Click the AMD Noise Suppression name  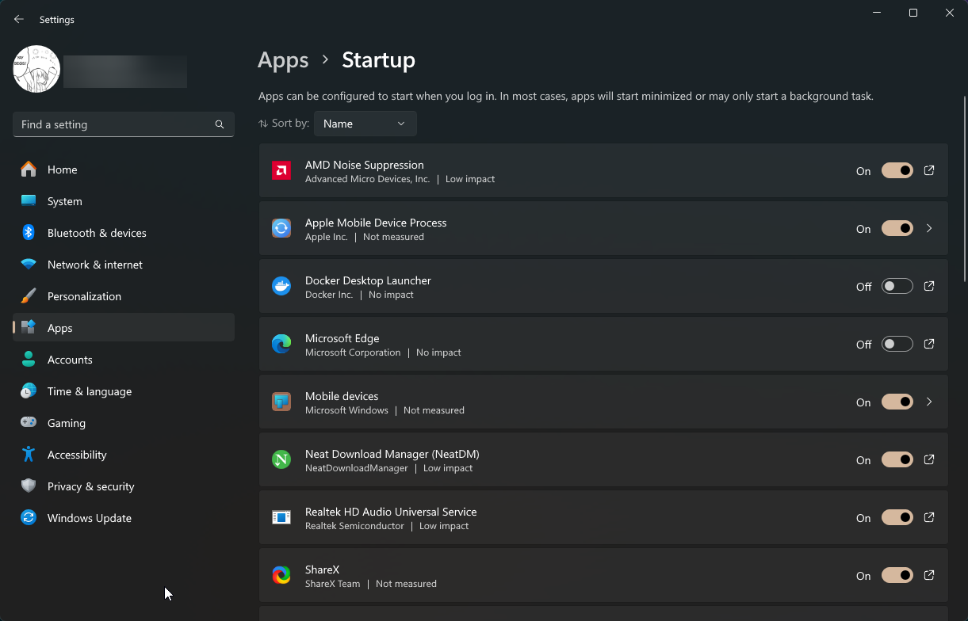click(x=365, y=165)
